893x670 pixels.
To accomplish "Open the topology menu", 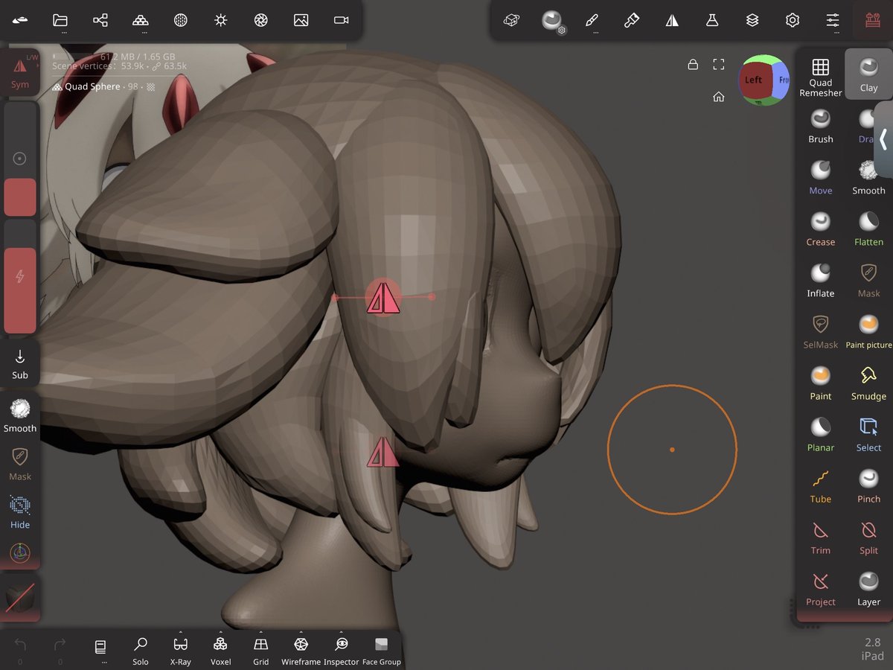I will tap(141, 21).
